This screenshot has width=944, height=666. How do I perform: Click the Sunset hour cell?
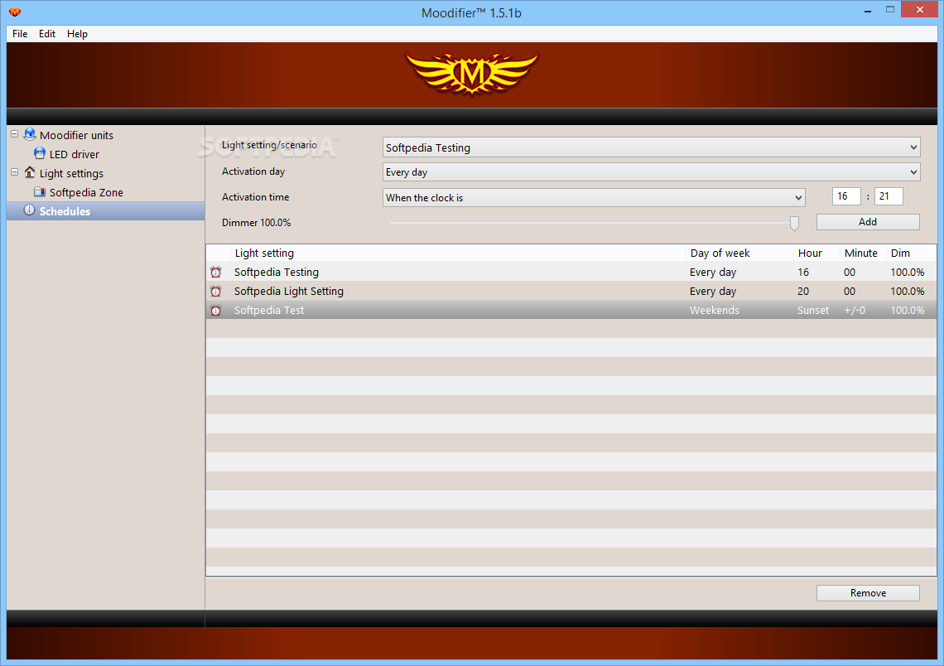[813, 310]
